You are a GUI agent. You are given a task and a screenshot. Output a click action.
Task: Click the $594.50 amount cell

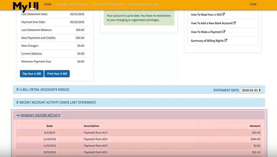point(255,139)
